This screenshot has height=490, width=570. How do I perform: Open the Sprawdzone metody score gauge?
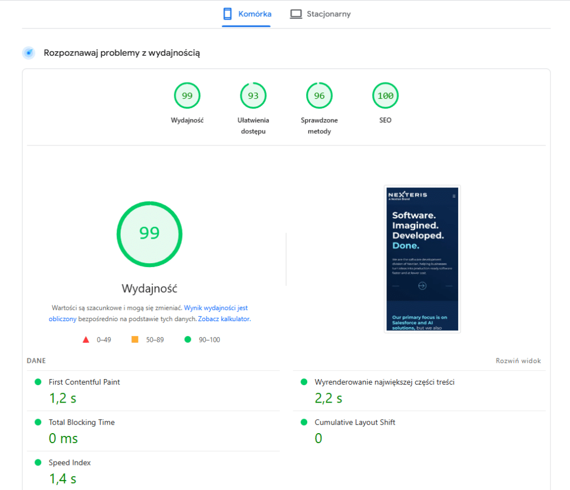point(319,95)
